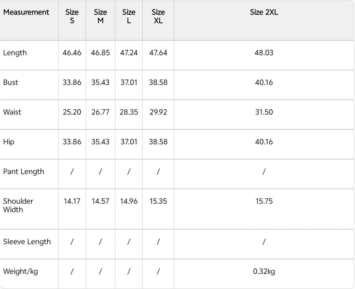Click the Shoulder Width row label
Image resolution: width=355 pixels, height=289 pixels.
click(x=18, y=205)
